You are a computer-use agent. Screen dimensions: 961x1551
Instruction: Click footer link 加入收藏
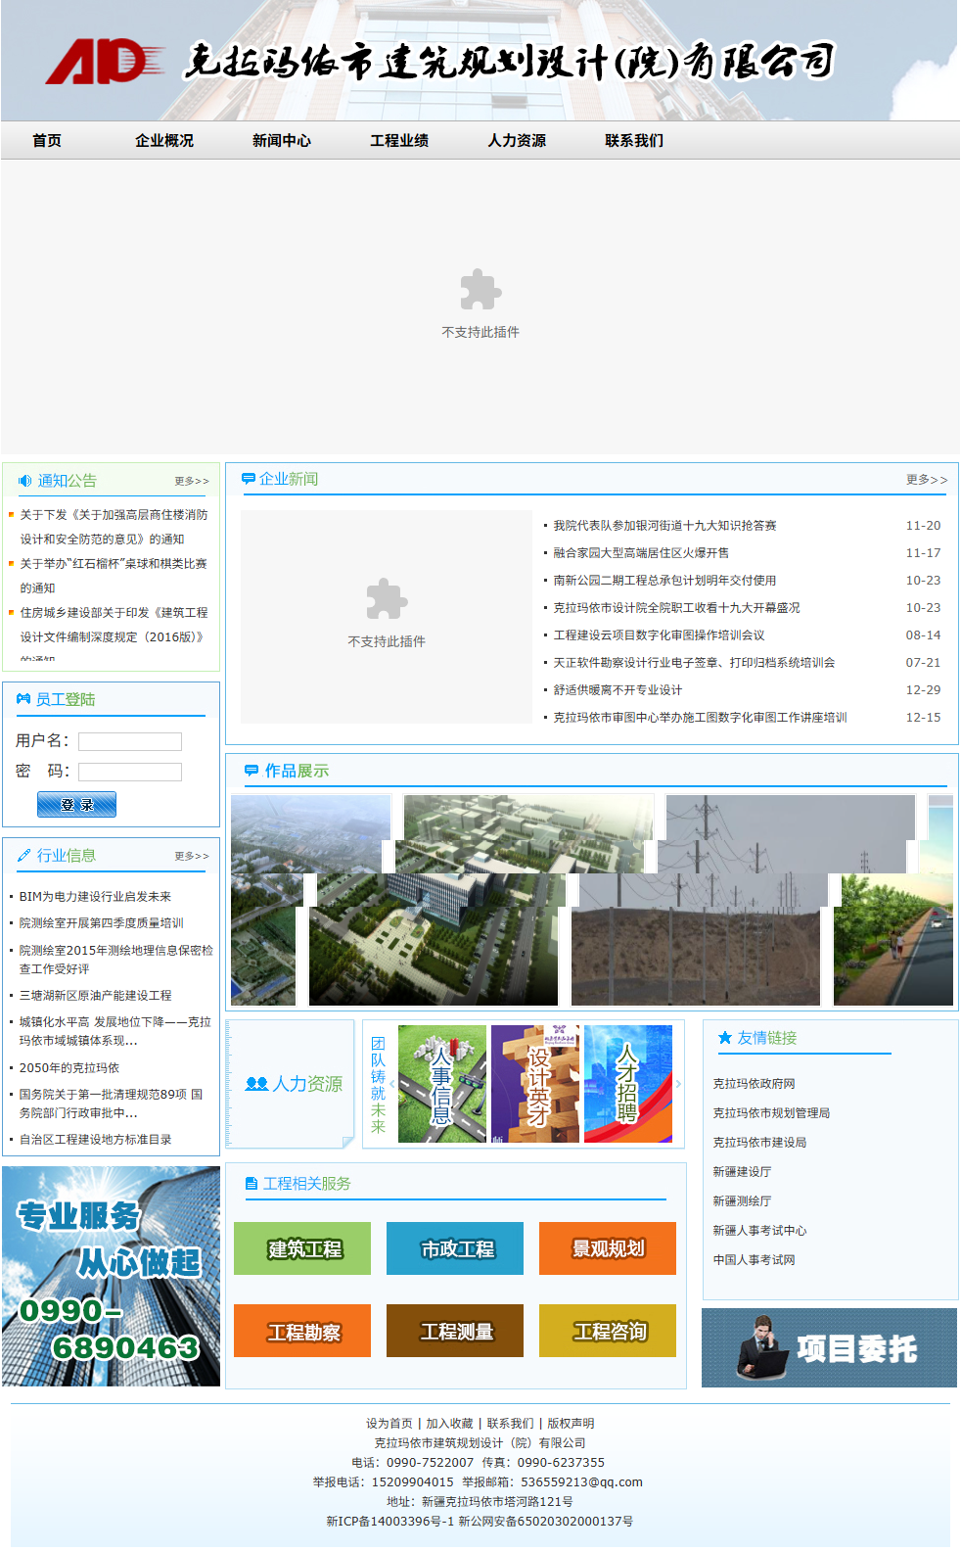tap(449, 1424)
